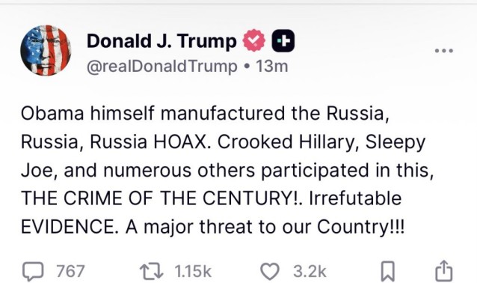
Task: Open the flag-painted profile avatar
Action: (46, 50)
